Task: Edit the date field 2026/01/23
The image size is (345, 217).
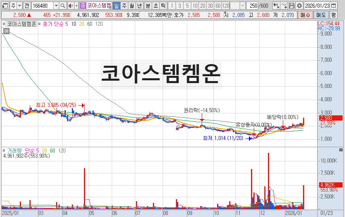Action: coord(317,6)
